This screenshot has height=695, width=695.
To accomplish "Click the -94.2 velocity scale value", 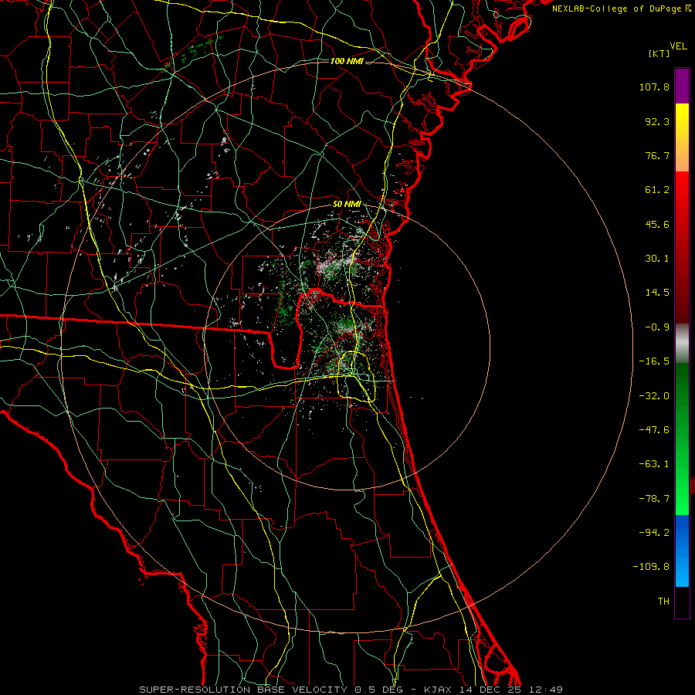I will pos(654,533).
